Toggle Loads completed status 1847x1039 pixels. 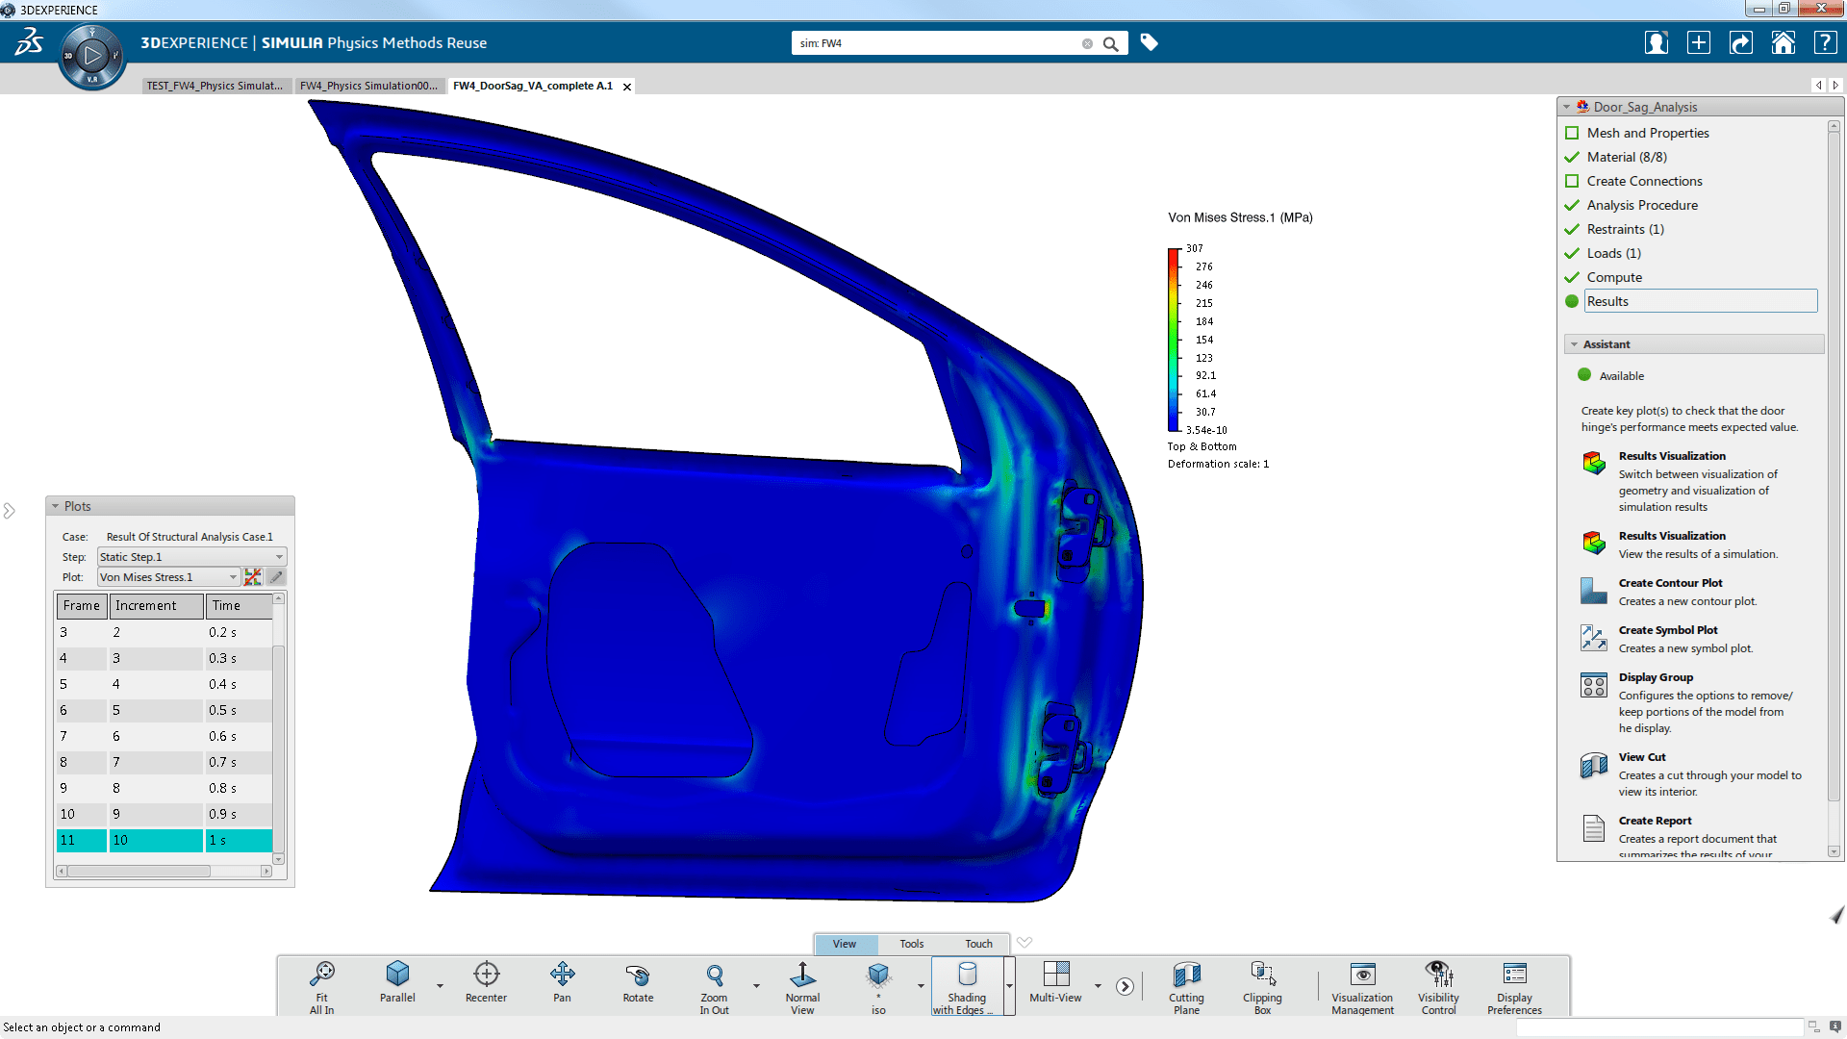tap(1572, 252)
